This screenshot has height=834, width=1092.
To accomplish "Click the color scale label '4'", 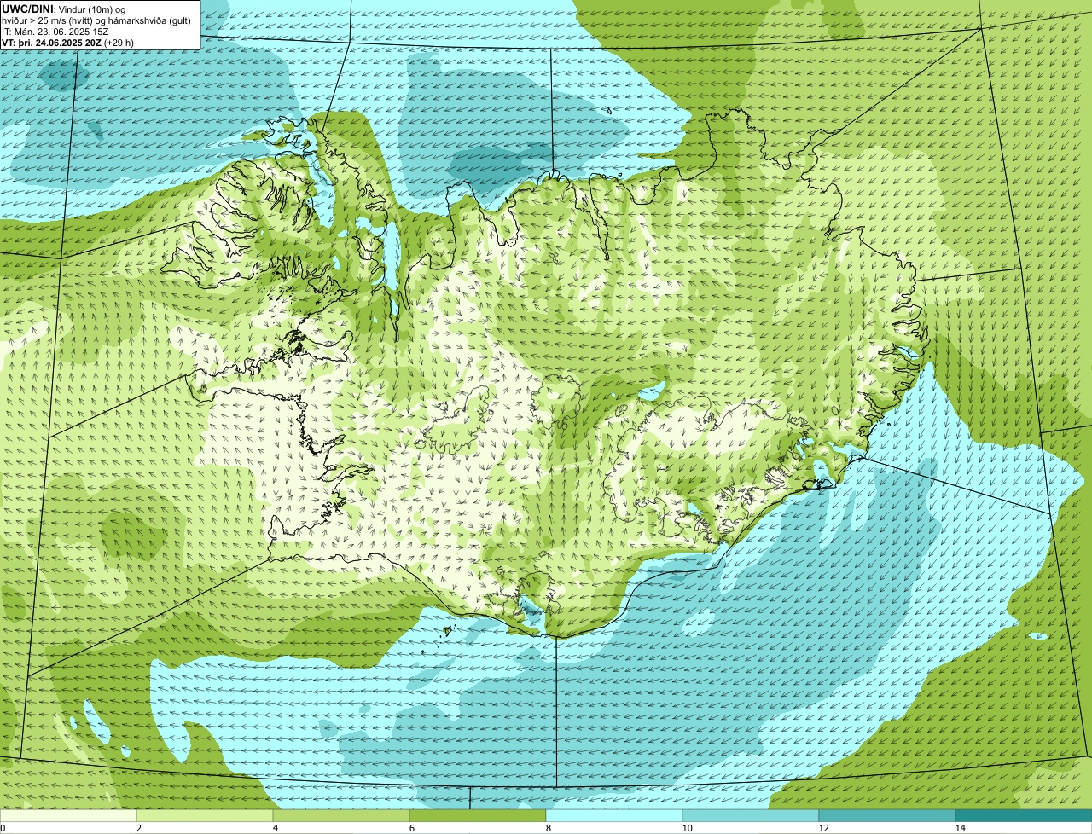I will (275, 828).
